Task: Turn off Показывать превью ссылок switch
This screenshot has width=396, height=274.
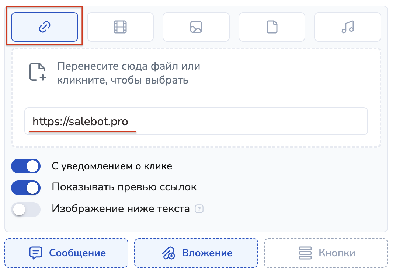Action: tap(25, 187)
